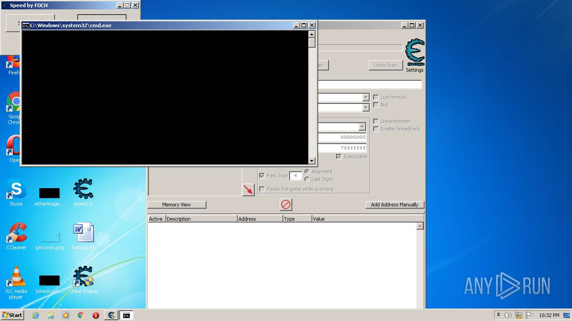The width and height of the screenshot is (572, 321).
Task: Click the Undo Scan button
Action: pos(385,65)
